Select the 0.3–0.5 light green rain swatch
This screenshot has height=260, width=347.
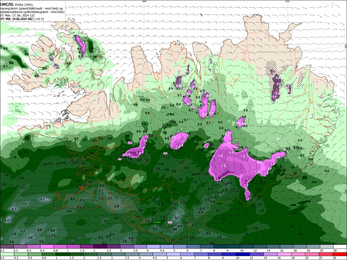click(x=21, y=254)
